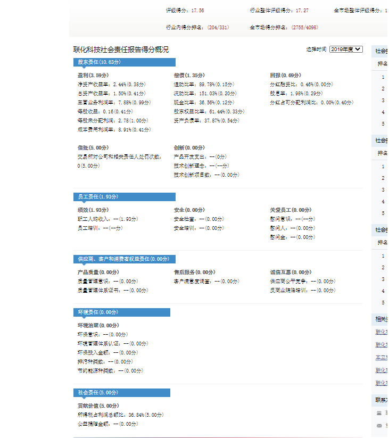
Task: Click the 关爱员工(0.00分) subheading
Action: coord(291,210)
